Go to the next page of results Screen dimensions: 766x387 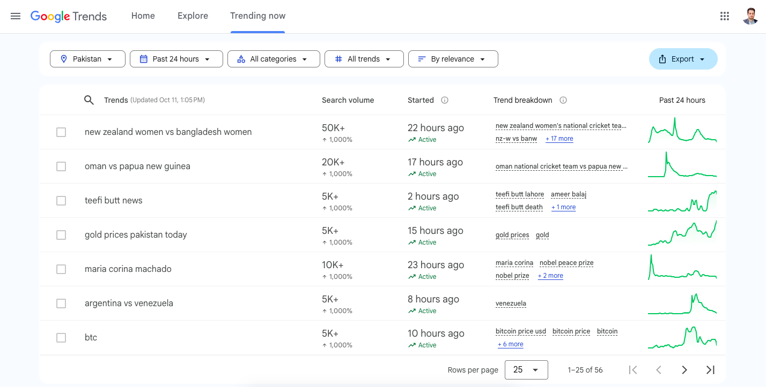pos(684,370)
